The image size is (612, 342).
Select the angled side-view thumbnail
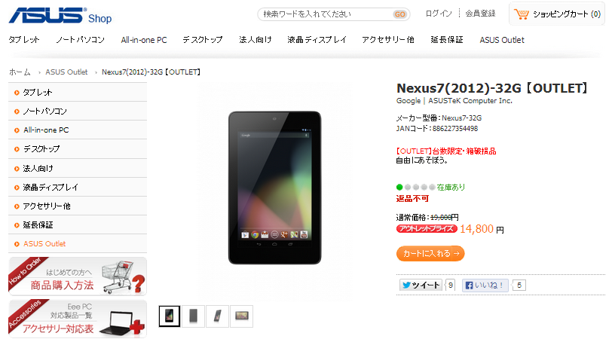[x=217, y=316]
